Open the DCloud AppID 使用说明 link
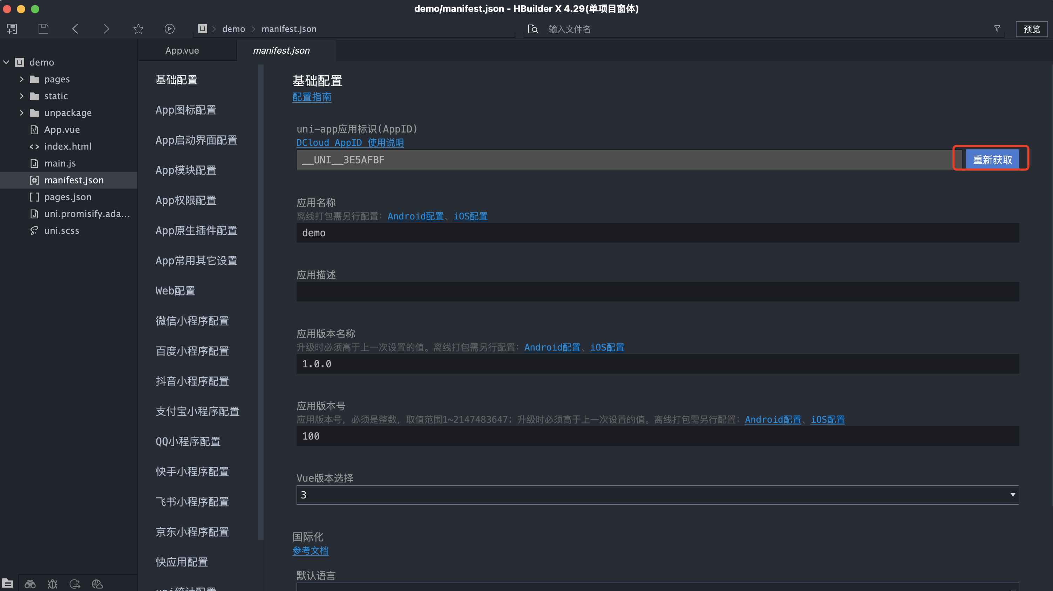The width and height of the screenshot is (1053, 591). [x=350, y=143]
